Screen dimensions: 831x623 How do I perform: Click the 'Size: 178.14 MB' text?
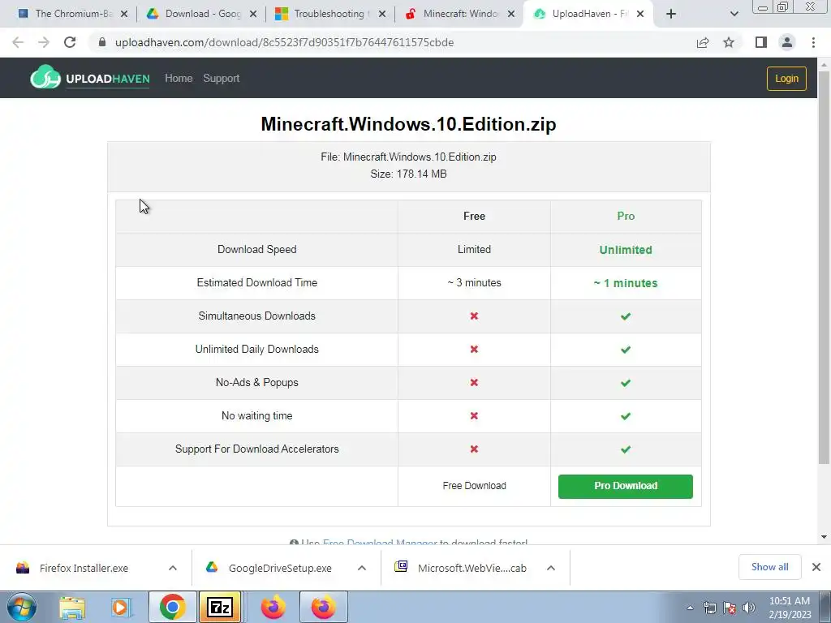click(409, 174)
